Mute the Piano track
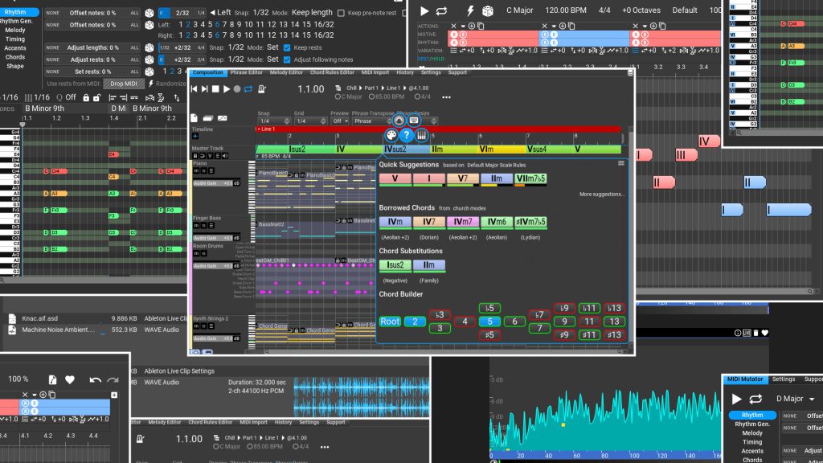823x463 pixels. [x=196, y=171]
